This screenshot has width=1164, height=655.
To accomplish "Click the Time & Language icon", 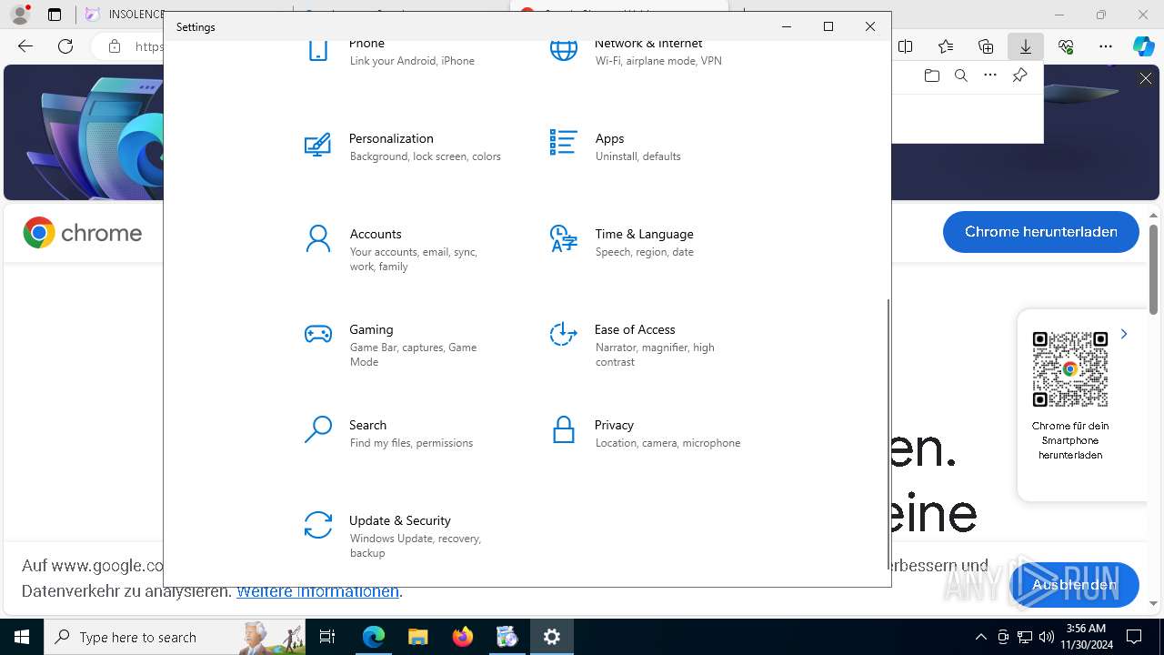I will [x=563, y=239].
